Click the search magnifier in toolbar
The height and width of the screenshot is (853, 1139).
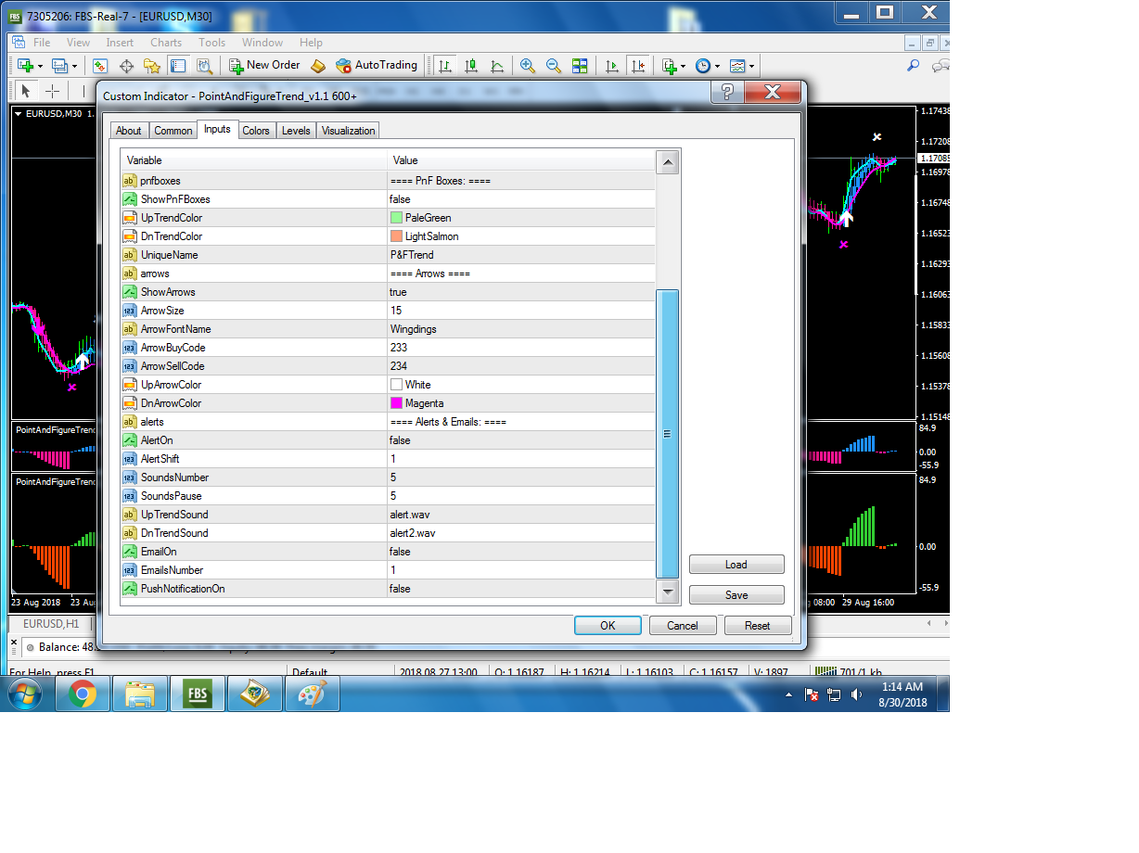pyautogui.click(x=913, y=66)
